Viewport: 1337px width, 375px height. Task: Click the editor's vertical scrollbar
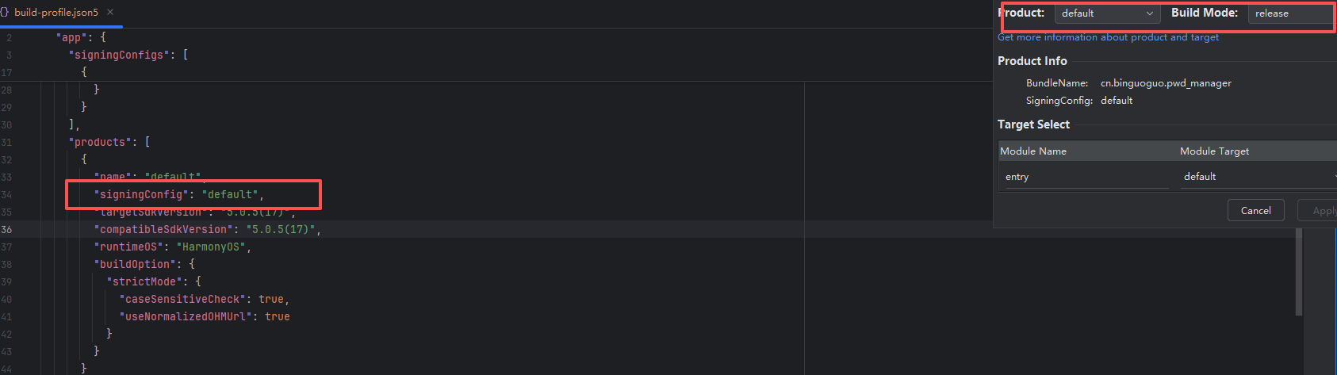1298,270
